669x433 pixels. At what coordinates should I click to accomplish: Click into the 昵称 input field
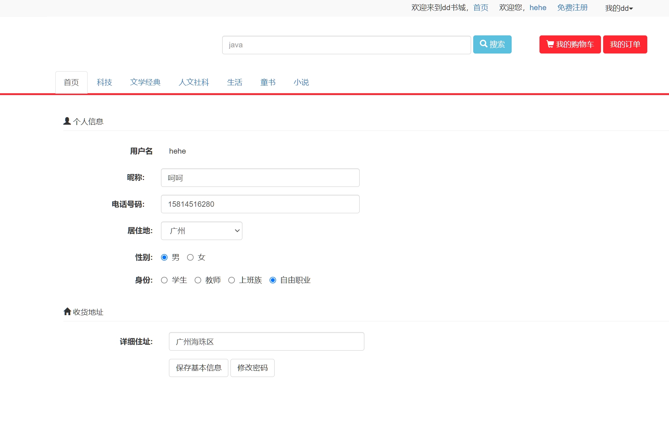260,178
